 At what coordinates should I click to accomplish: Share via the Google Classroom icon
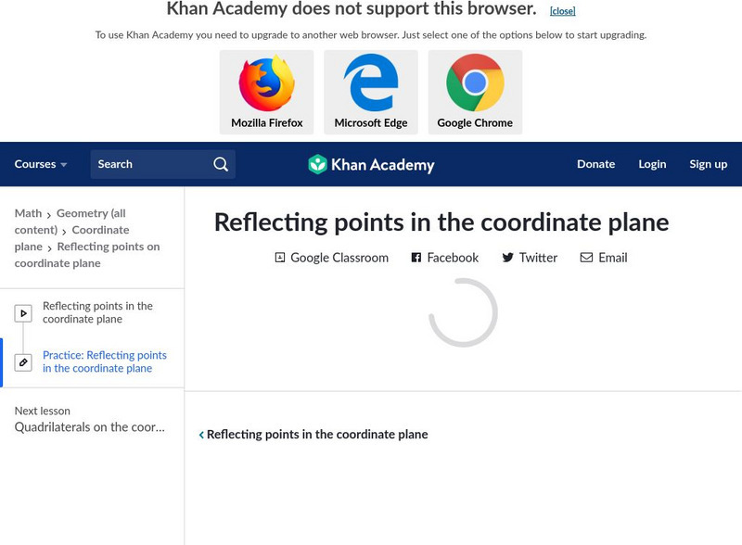[x=280, y=258]
